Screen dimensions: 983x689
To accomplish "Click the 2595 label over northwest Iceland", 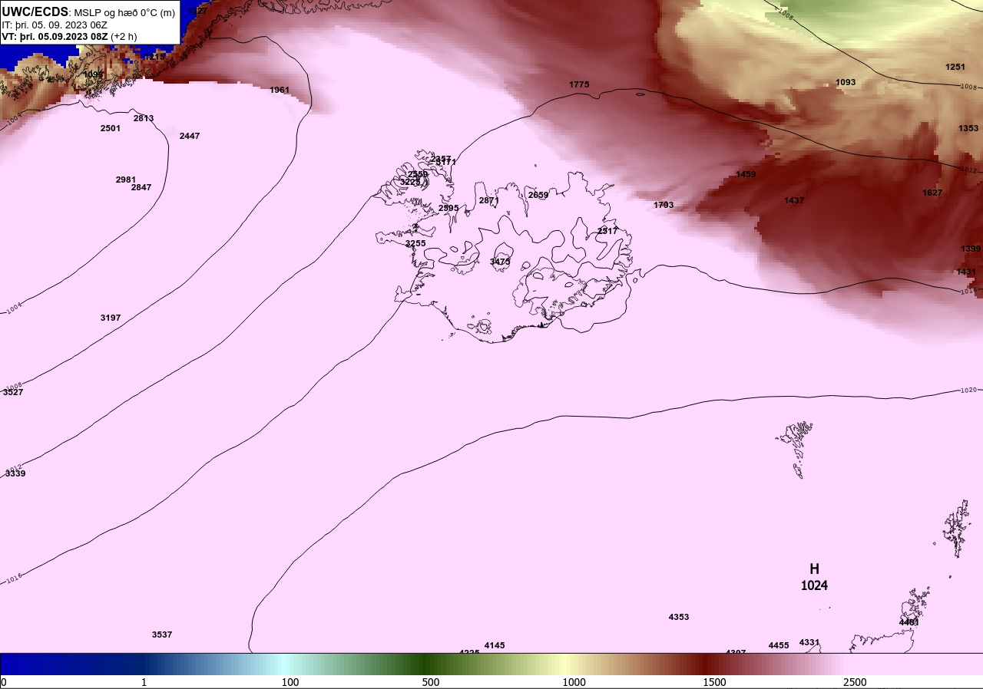I will [x=448, y=208].
